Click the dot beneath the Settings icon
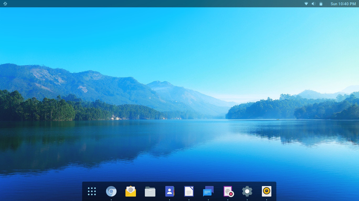Image resolution: width=359 pixels, height=201 pixels. (247, 199)
